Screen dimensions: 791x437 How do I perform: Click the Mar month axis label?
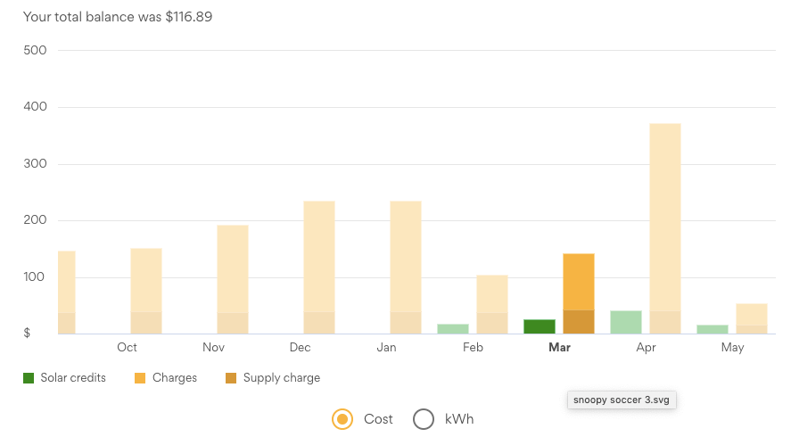click(x=559, y=348)
